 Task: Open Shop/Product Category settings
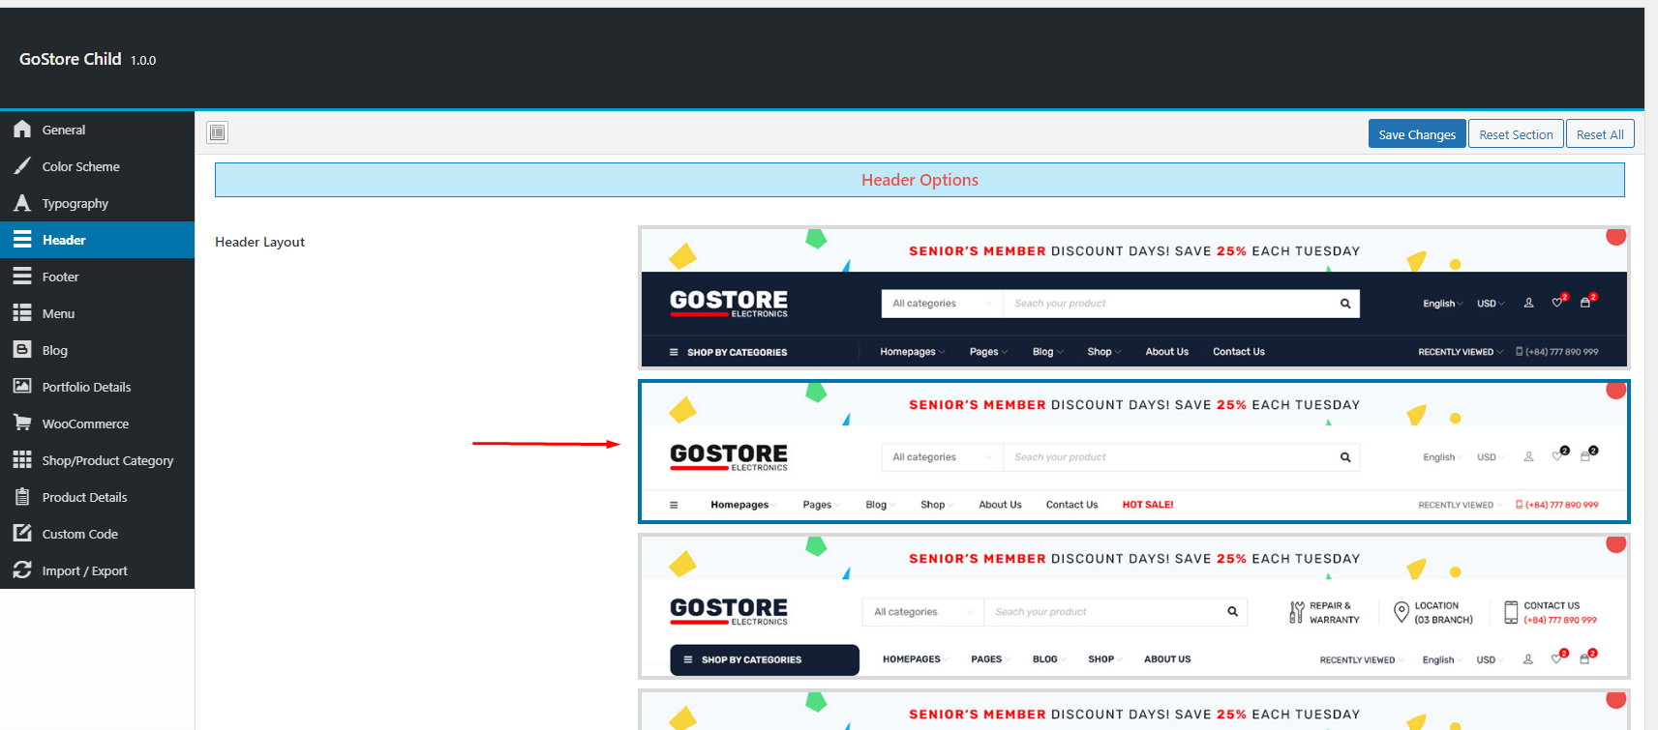pos(107,460)
